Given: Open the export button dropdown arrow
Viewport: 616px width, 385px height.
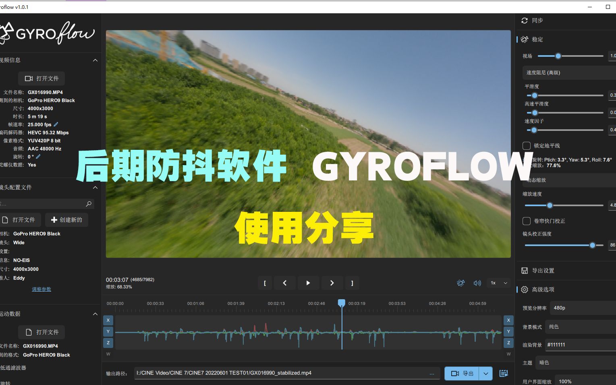Looking at the screenshot, I should click(x=486, y=373).
